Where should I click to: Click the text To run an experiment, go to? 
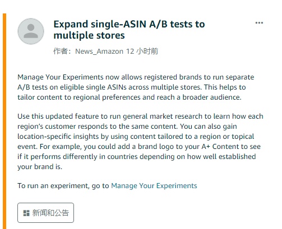click(63, 186)
